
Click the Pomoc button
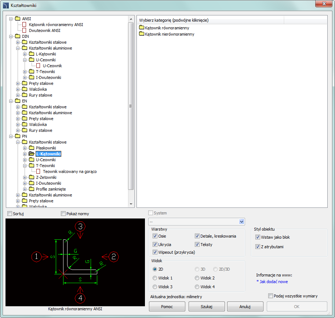[x=167, y=307]
